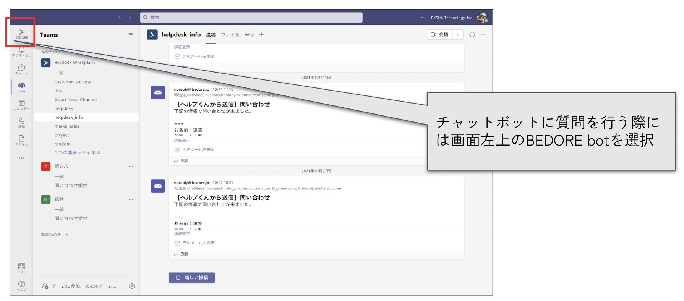Click the 情シス team red icon
The height and width of the screenshot is (301, 684).
pos(46,166)
